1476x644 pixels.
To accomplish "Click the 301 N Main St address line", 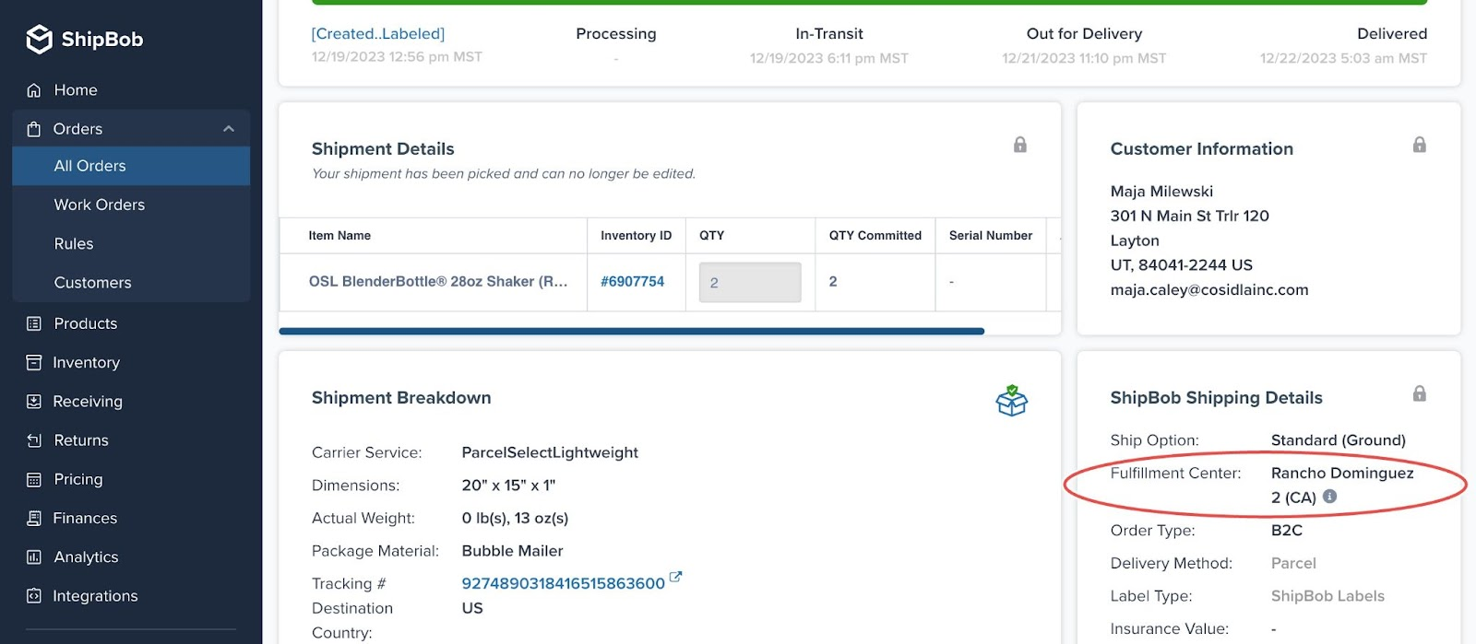I will click(1190, 216).
